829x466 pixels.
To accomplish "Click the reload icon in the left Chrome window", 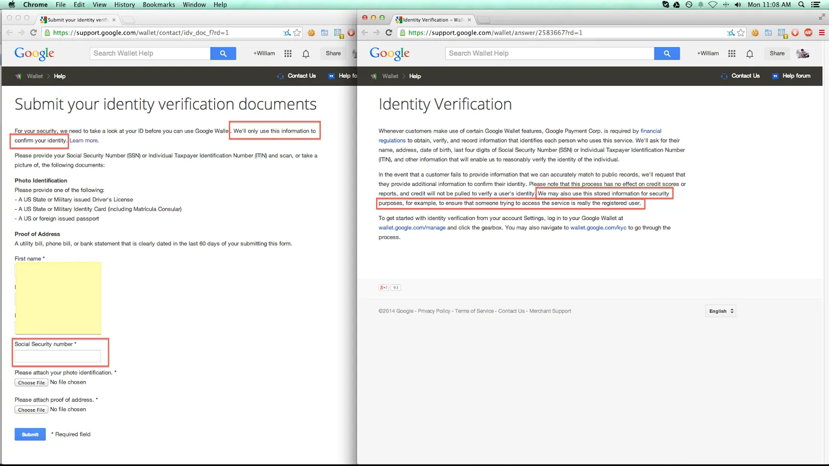I will [33, 33].
